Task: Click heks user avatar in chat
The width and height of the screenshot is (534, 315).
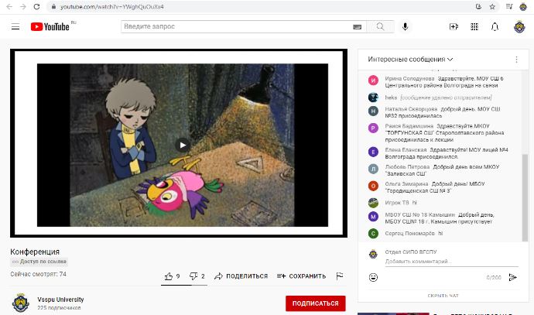Action: coord(373,98)
